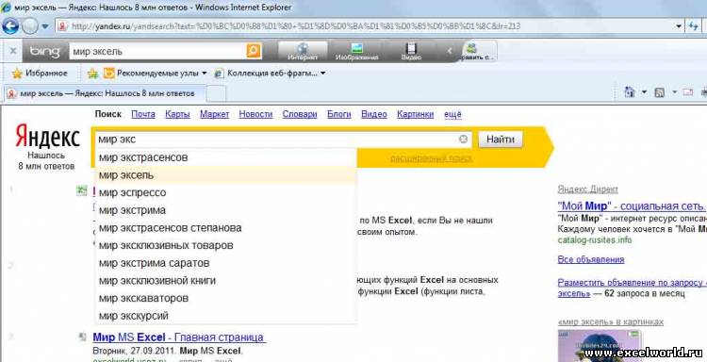The image size is (707, 362).
Task: Select the Поиск navigation item
Action: (108, 114)
